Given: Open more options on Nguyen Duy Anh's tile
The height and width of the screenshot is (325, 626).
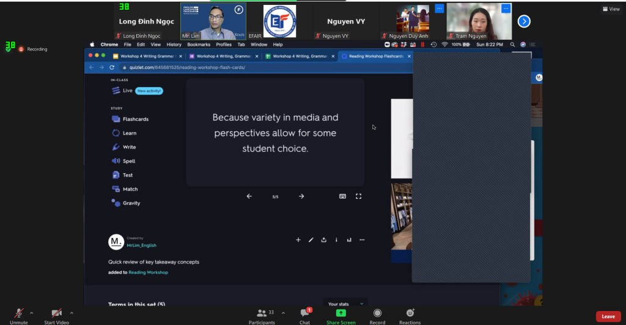Looking at the screenshot, I should coord(439,9).
